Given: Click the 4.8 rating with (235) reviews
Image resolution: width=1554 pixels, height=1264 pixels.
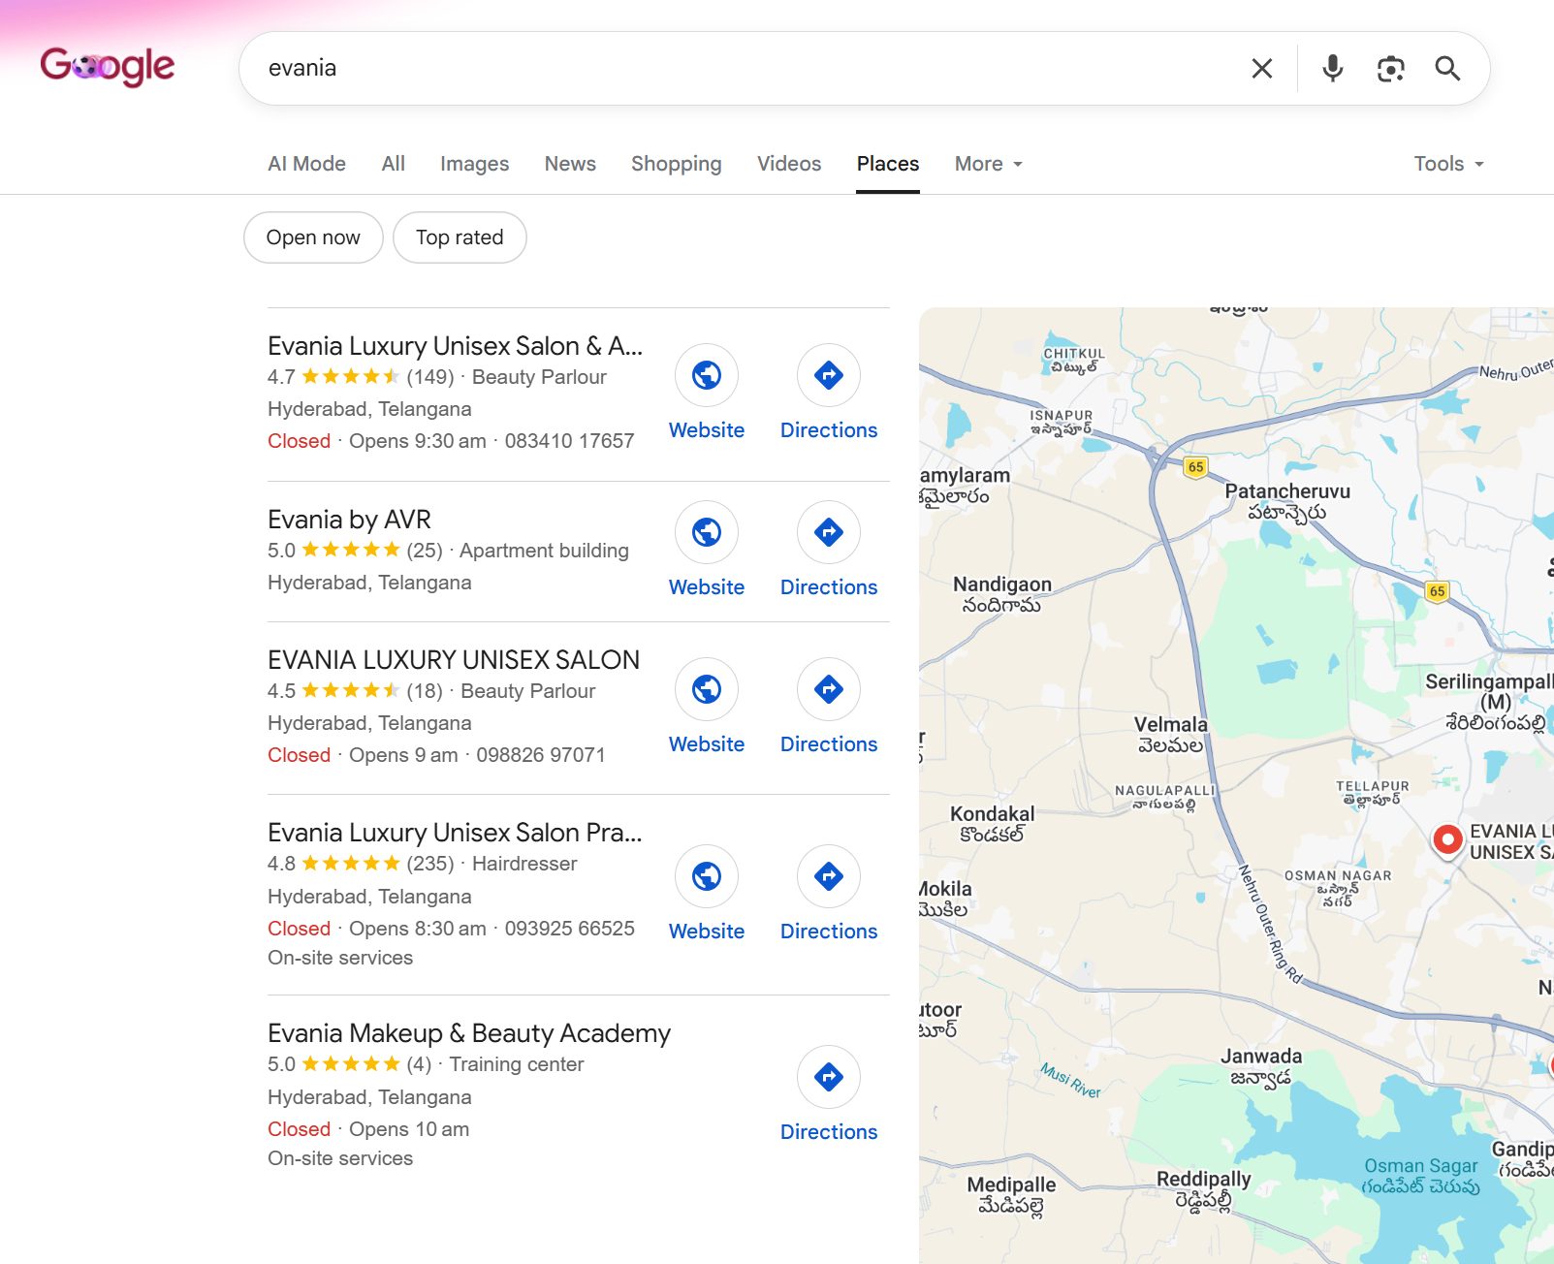Looking at the screenshot, I should (361, 864).
